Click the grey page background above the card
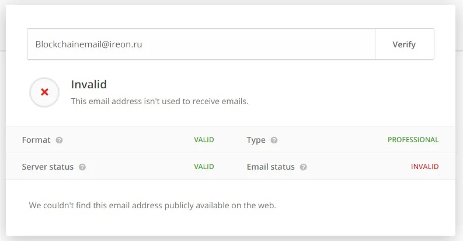Image resolution: width=463 pixels, height=241 pixels. (234, 2)
